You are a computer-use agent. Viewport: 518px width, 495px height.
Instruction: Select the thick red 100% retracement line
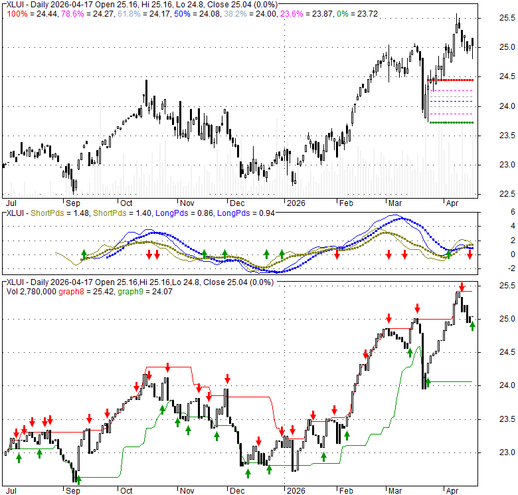click(450, 80)
